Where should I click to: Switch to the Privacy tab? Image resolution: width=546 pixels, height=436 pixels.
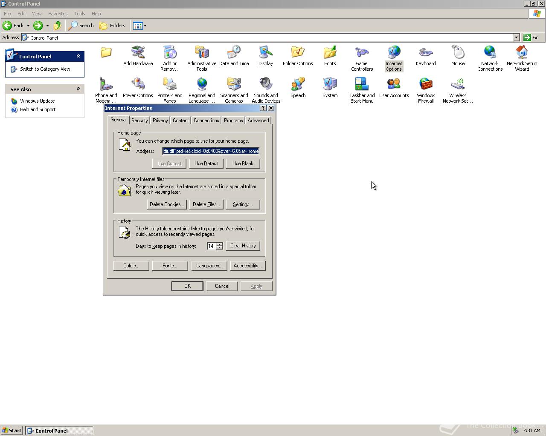coord(160,120)
